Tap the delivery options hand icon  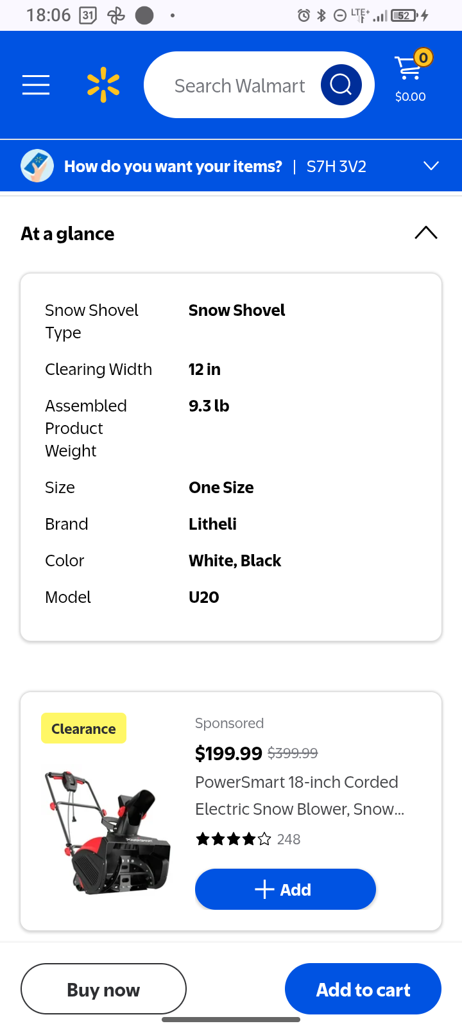coord(37,166)
